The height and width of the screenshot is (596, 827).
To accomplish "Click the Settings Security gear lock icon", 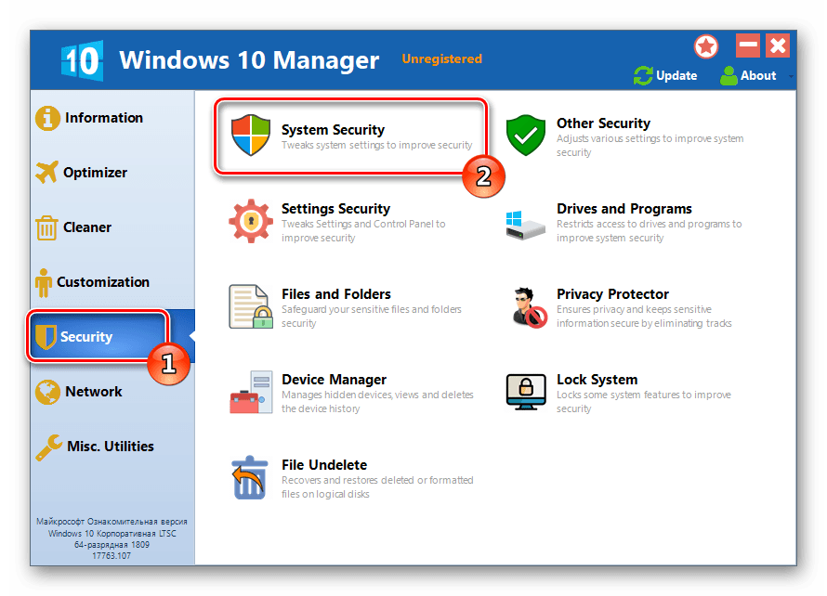I will 251,221.
